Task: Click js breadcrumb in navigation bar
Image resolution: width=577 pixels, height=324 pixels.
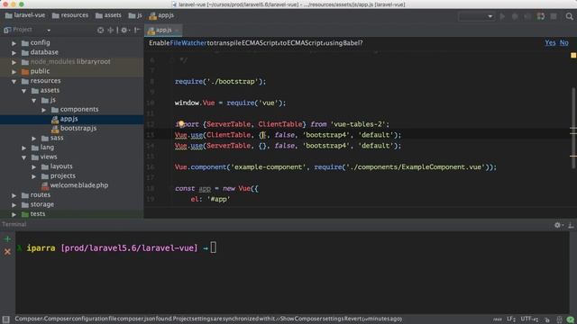Action: click(135, 15)
